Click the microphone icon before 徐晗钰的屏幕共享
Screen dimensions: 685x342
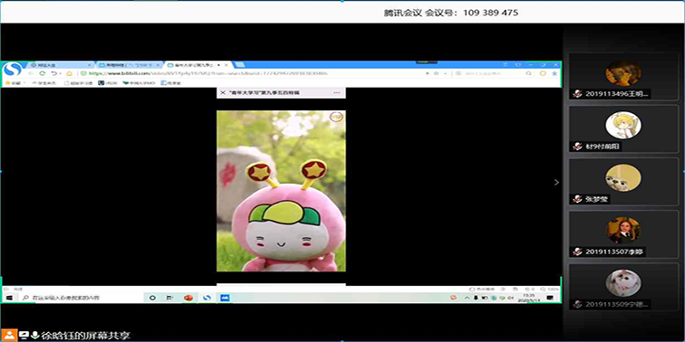click(x=35, y=335)
